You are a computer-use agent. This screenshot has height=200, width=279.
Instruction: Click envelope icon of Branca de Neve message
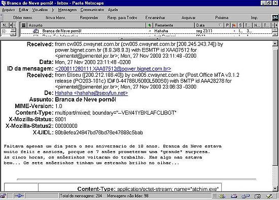point(36,31)
